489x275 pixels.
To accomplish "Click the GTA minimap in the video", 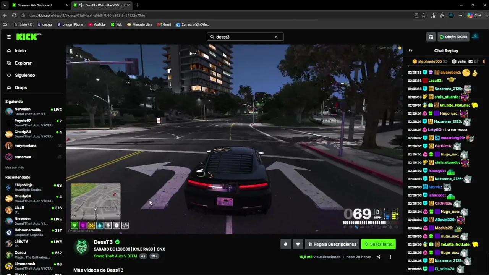I will [x=96, y=201].
